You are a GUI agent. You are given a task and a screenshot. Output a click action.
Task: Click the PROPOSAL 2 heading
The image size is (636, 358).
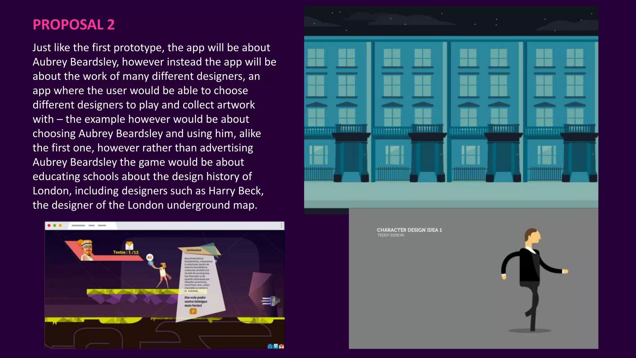pos(74,25)
